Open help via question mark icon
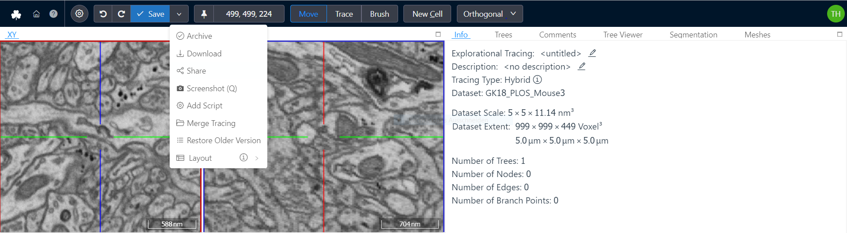 tap(53, 14)
